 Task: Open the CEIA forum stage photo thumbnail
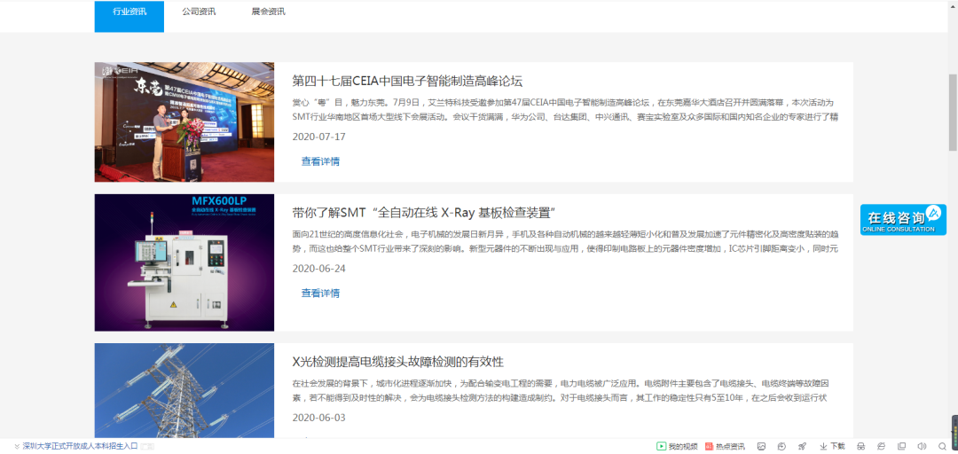tap(184, 122)
